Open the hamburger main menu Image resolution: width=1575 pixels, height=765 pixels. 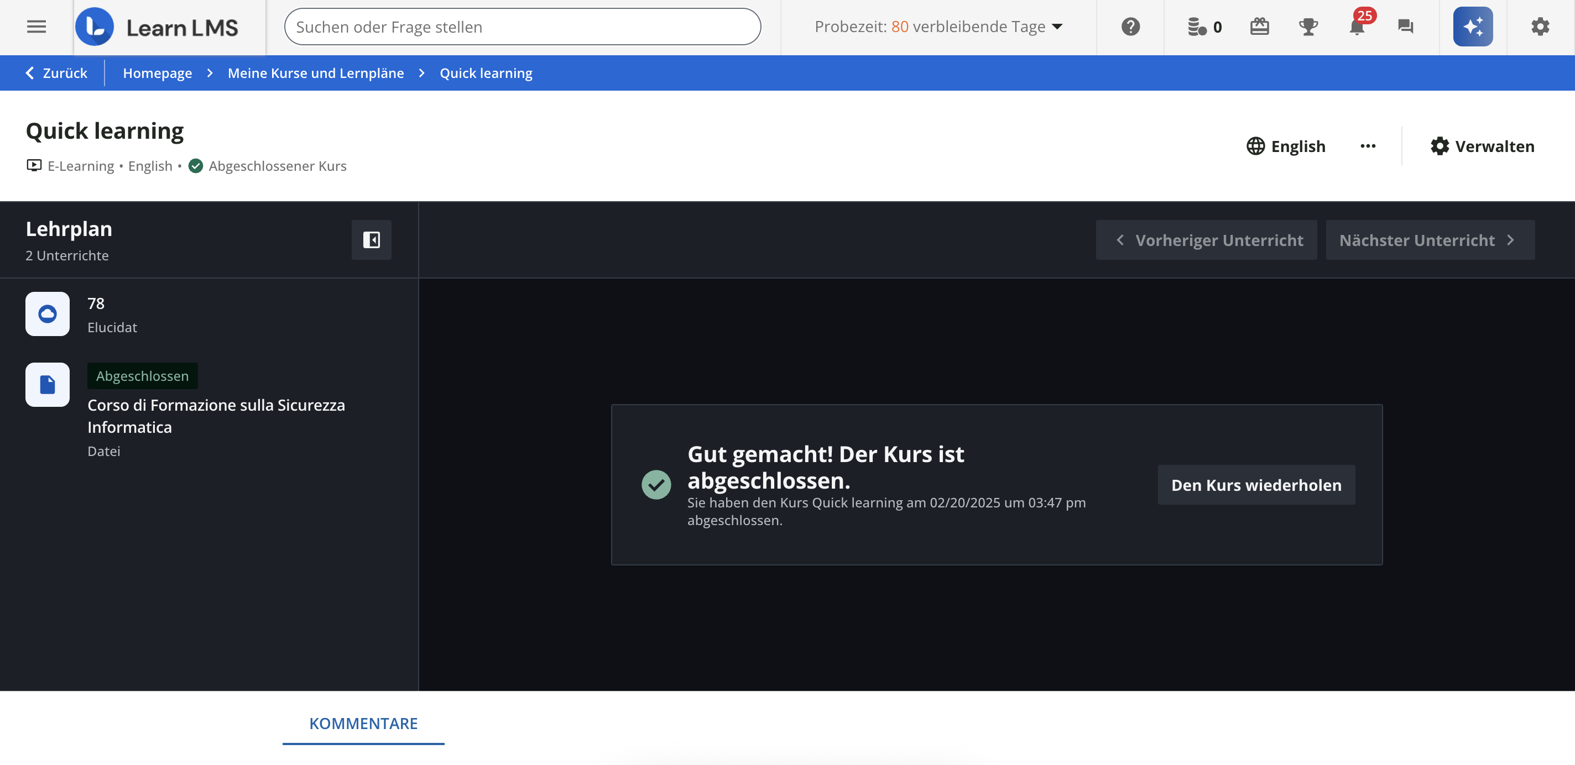[x=36, y=27]
